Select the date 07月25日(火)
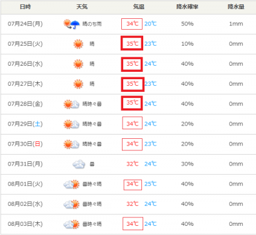 [25, 44]
